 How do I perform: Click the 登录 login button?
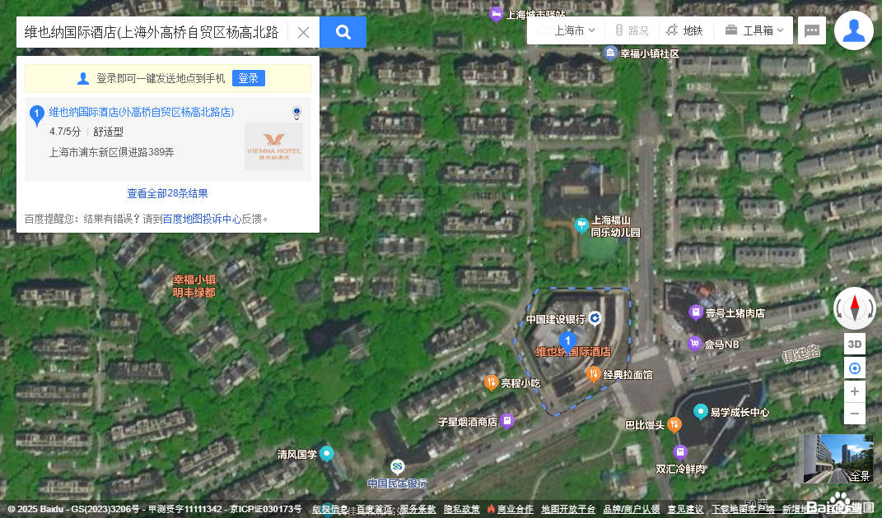click(248, 78)
